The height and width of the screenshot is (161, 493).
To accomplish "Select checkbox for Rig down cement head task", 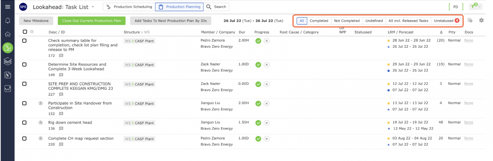I will 24,122.
